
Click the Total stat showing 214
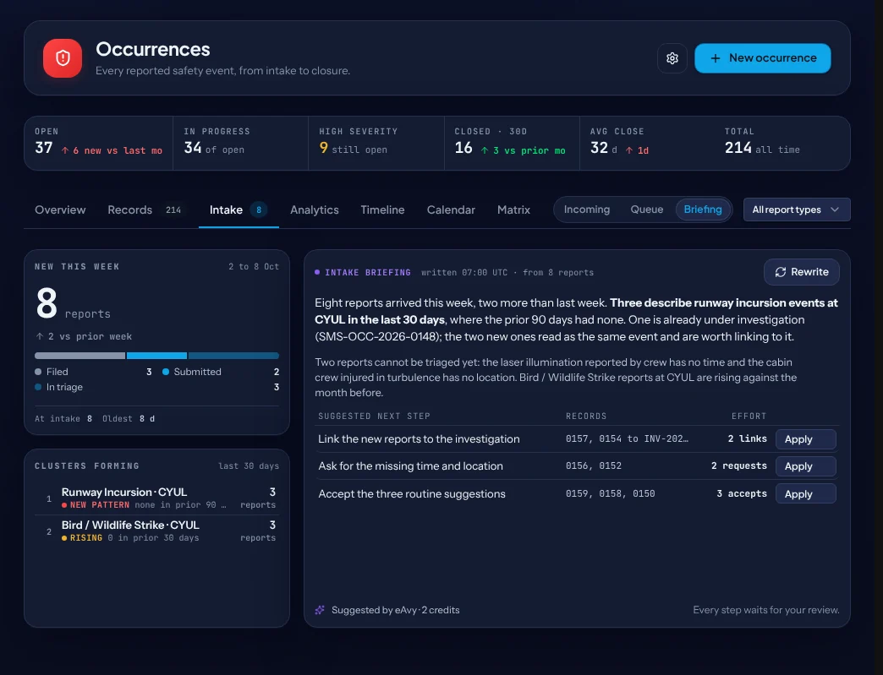click(782, 143)
